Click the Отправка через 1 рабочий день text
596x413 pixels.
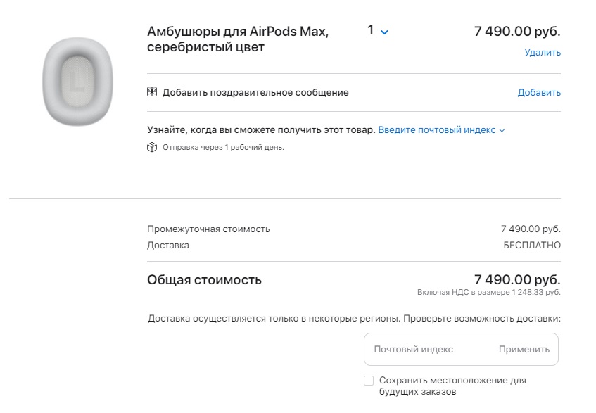tap(223, 148)
